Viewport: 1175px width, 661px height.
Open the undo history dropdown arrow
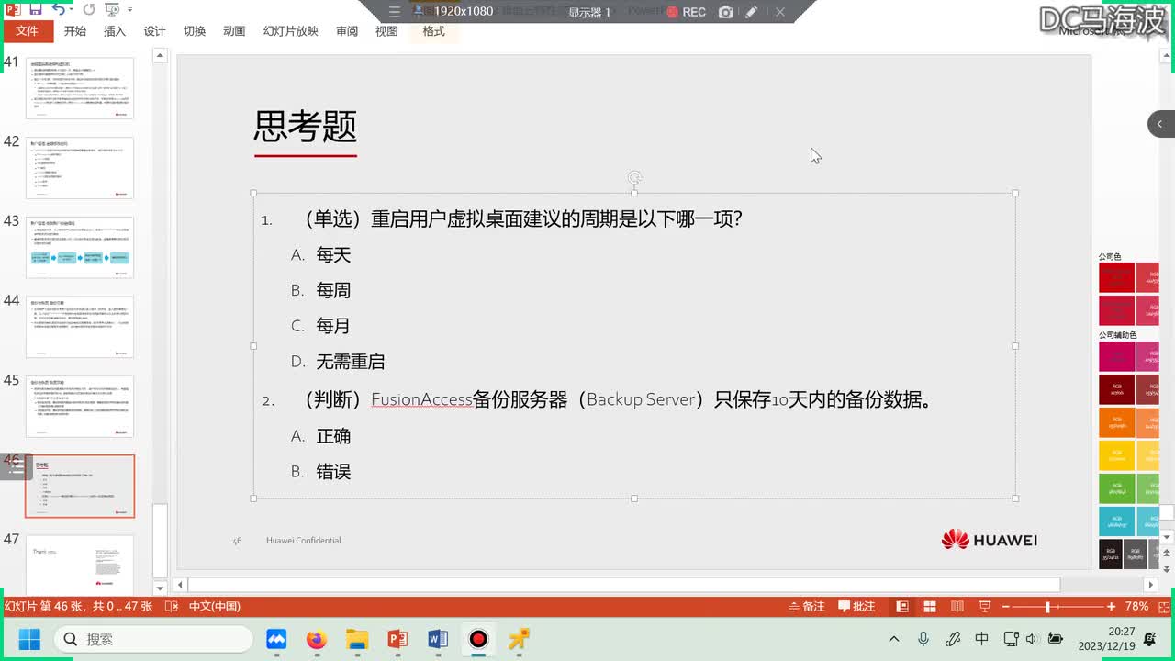coord(71,9)
